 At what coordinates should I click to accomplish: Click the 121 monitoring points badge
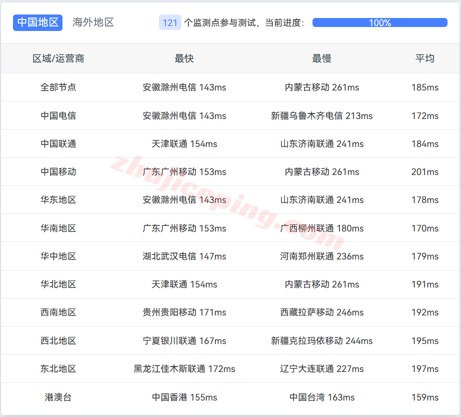coord(170,22)
